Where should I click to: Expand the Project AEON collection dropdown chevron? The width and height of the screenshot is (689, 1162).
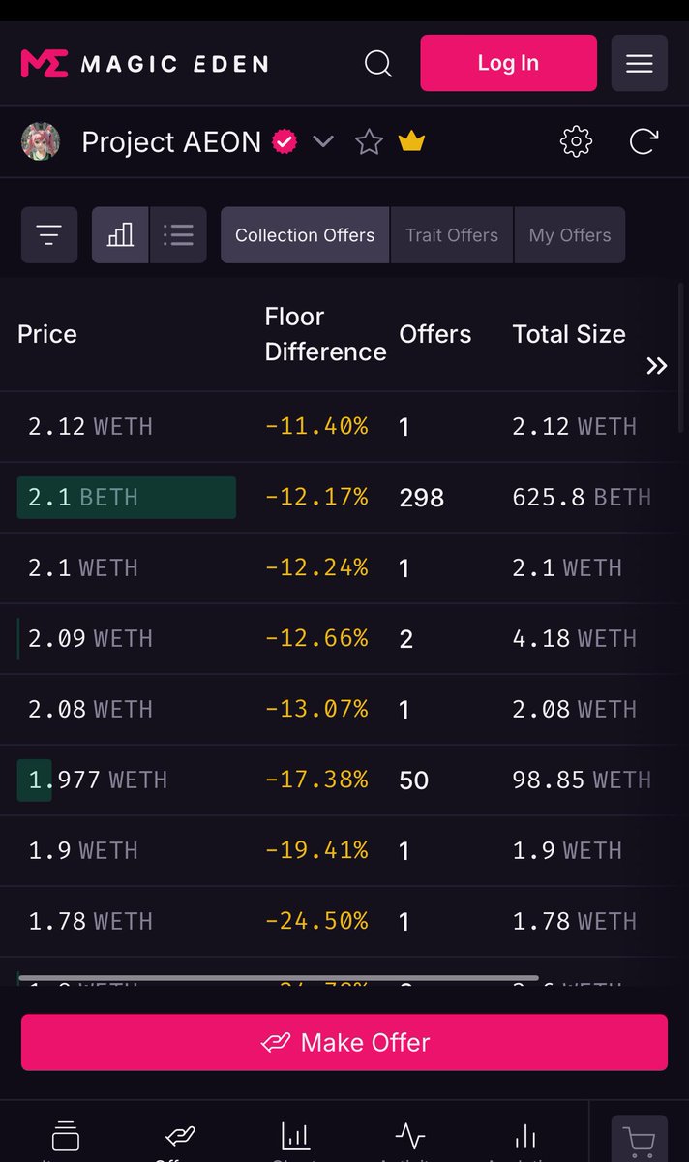323,142
